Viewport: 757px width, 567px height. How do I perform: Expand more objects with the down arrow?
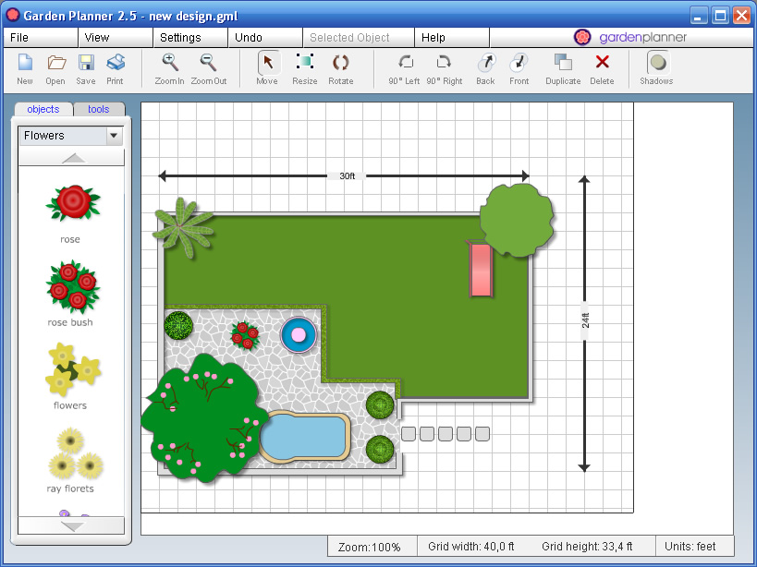click(71, 525)
